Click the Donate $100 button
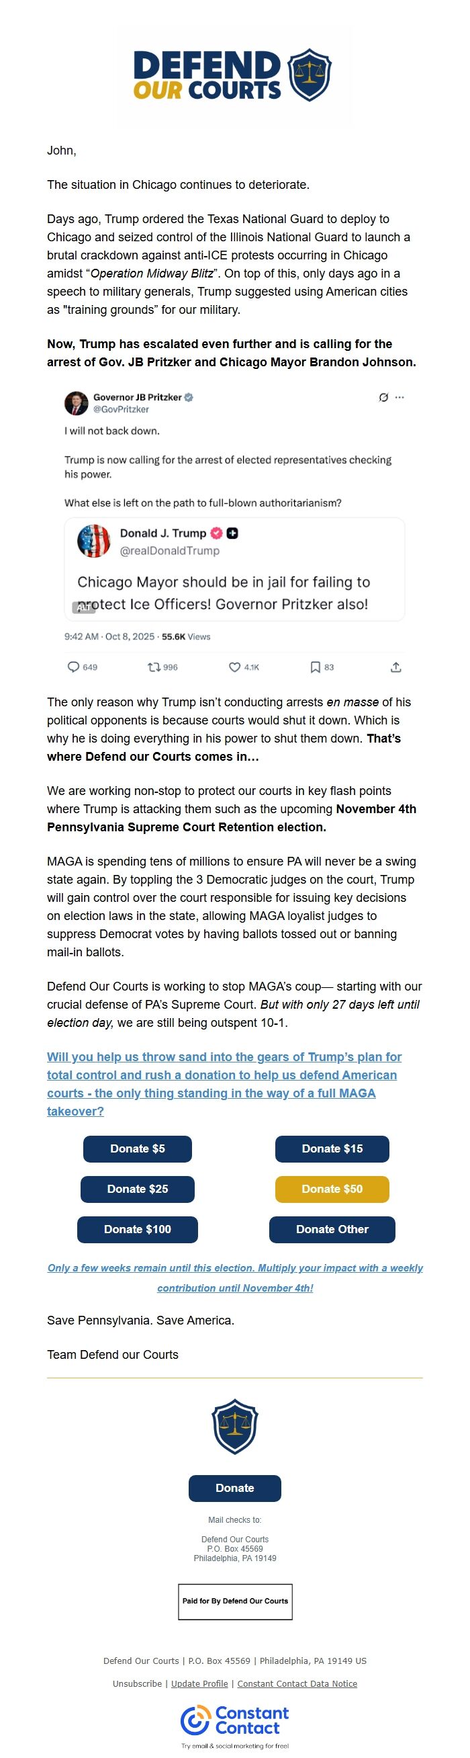Viewport: 470px width, 1758px height. click(137, 1228)
